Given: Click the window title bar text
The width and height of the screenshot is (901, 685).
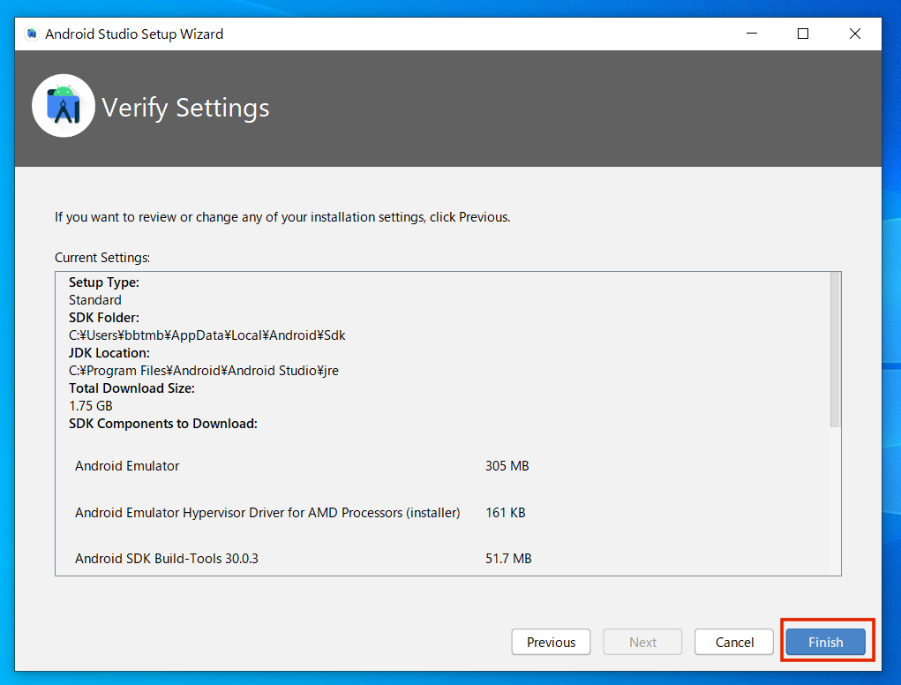Looking at the screenshot, I should click(x=134, y=34).
